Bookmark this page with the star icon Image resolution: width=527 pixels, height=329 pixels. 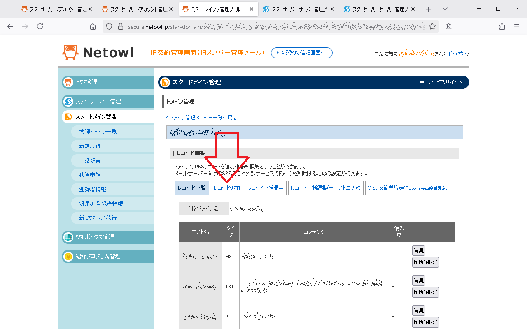(432, 26)
